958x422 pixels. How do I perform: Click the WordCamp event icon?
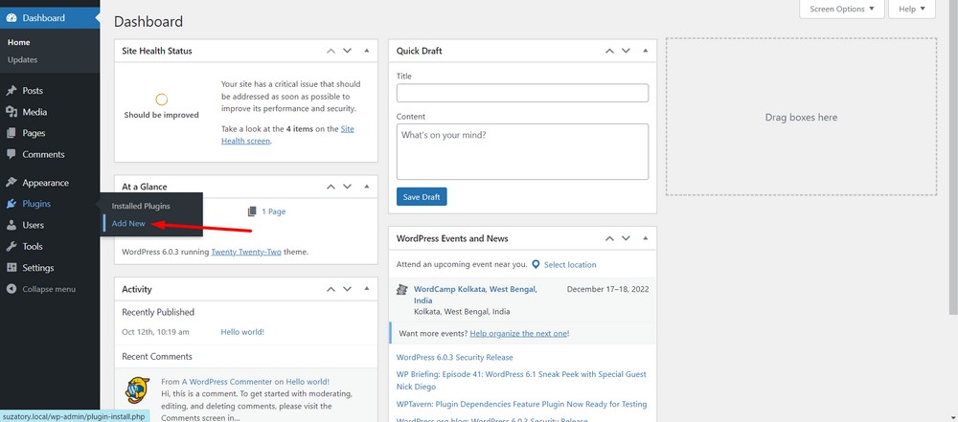click(x=402, y=290)
